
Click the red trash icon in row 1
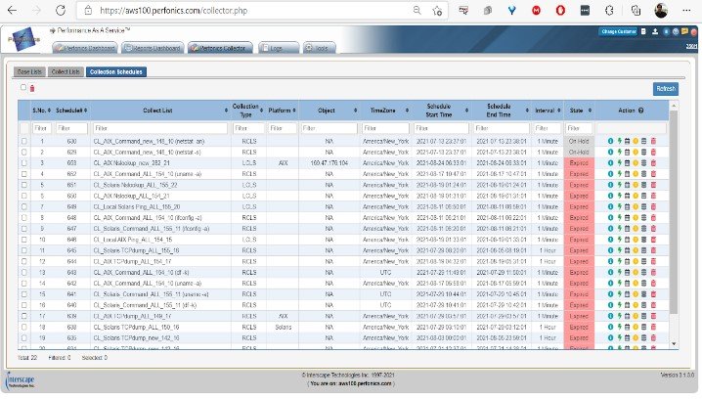coord(654,142)
